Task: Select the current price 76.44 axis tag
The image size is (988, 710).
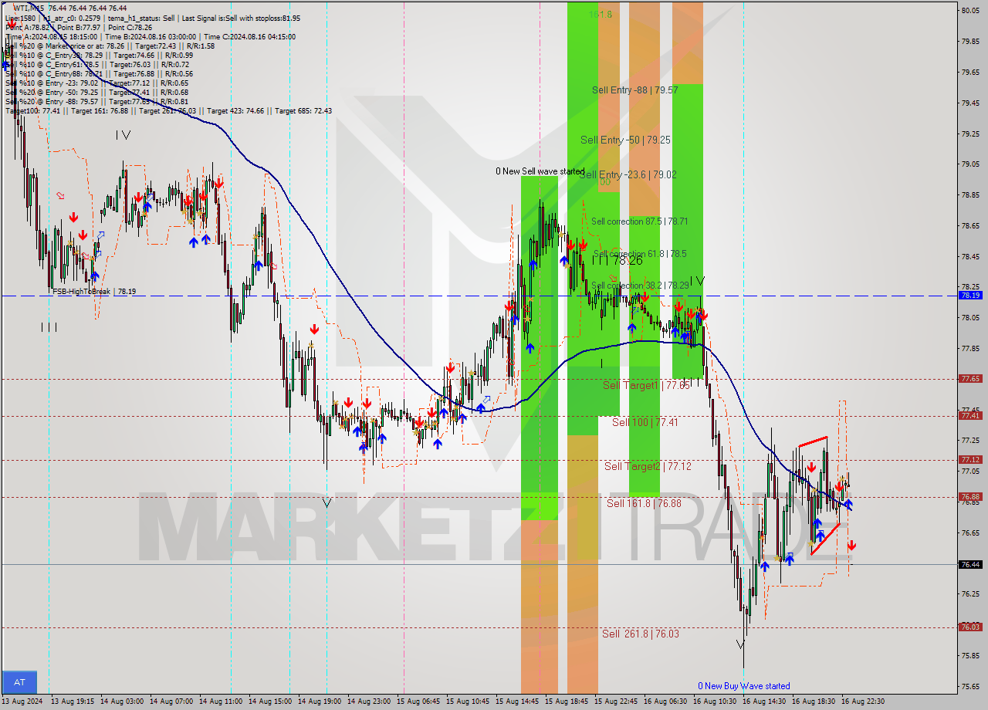Action: click(970, 565)
